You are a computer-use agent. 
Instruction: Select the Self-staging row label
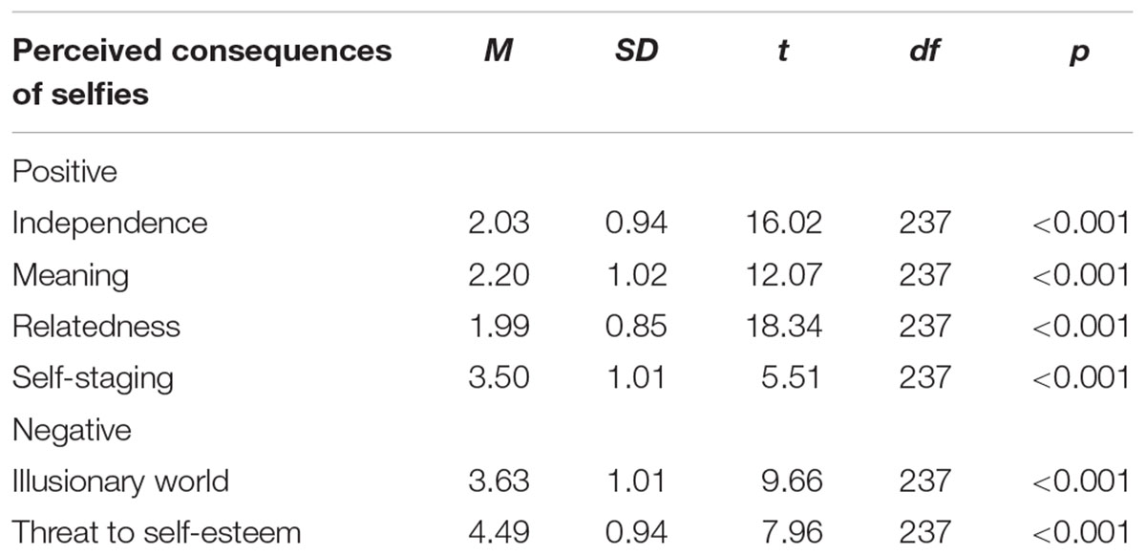point(93,378)
